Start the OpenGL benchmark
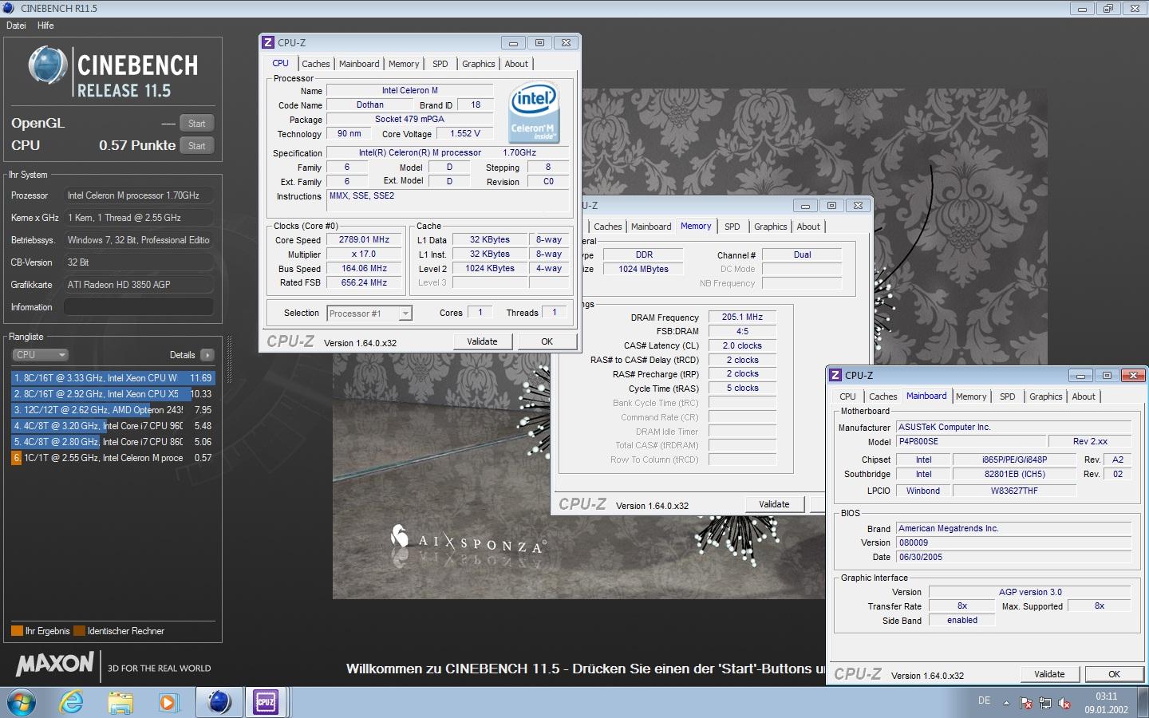 pos(197,124)
